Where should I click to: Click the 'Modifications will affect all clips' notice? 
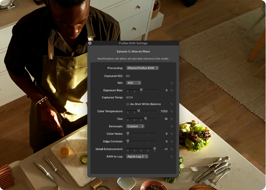[x=133, y=59]
